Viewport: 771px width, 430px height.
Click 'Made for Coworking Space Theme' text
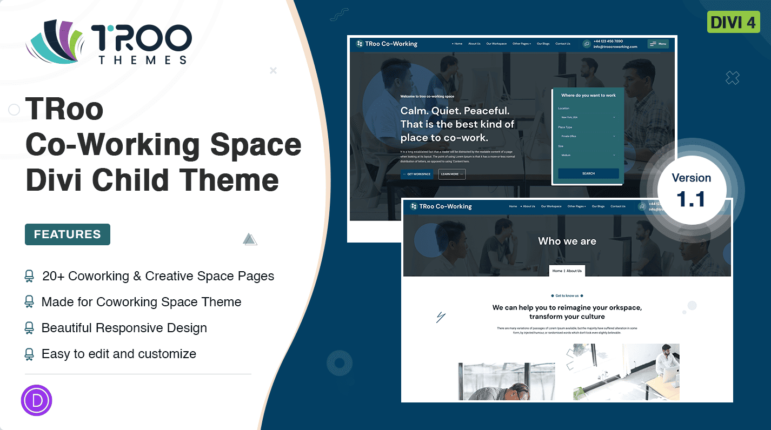142,302
